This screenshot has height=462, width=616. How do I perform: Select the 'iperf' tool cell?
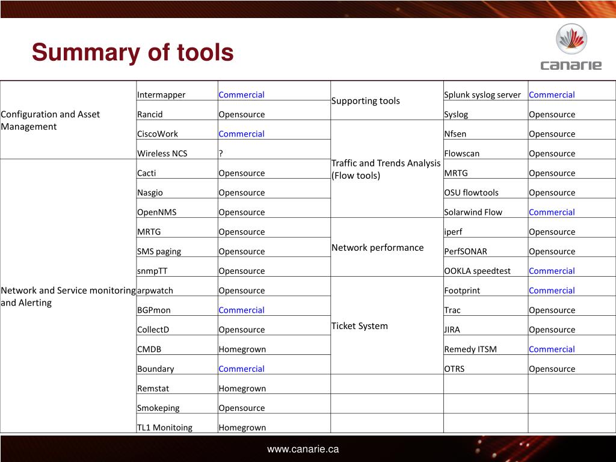coord(485,228)
